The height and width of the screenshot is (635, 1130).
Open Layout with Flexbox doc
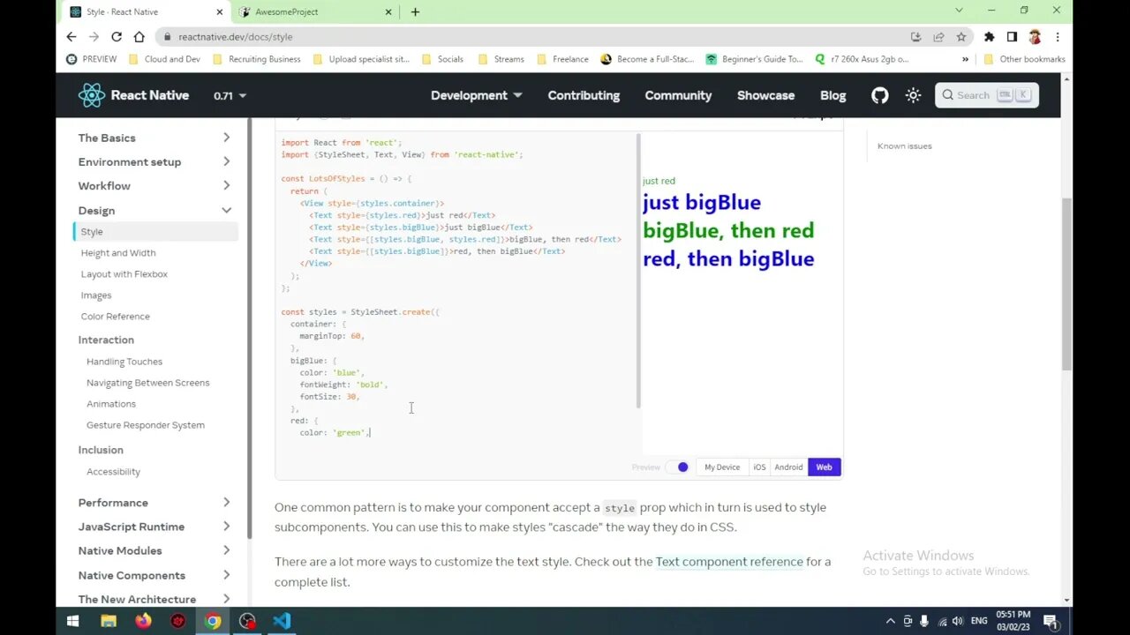(124, 274)
